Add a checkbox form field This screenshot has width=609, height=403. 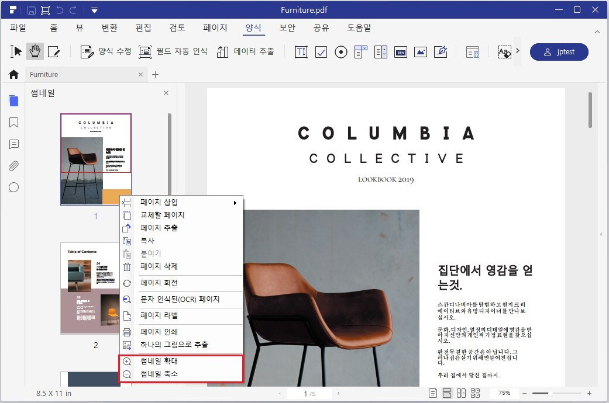pyautogui.click(x=321, y=52)
